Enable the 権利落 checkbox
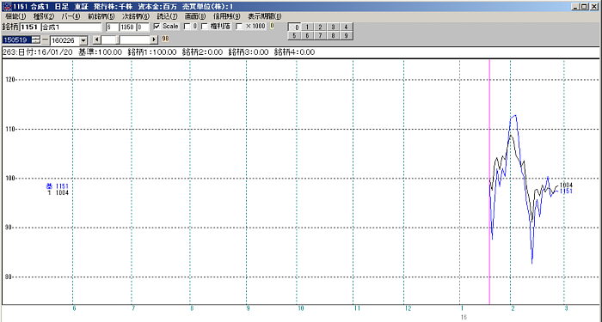This screenshot has width=602, height=322. coord(205,27)
